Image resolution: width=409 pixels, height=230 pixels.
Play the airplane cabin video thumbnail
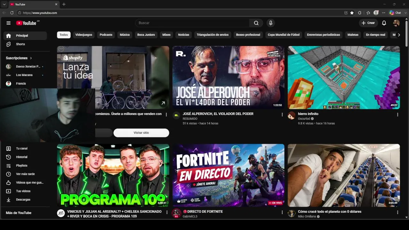click(x=344, y=175)
